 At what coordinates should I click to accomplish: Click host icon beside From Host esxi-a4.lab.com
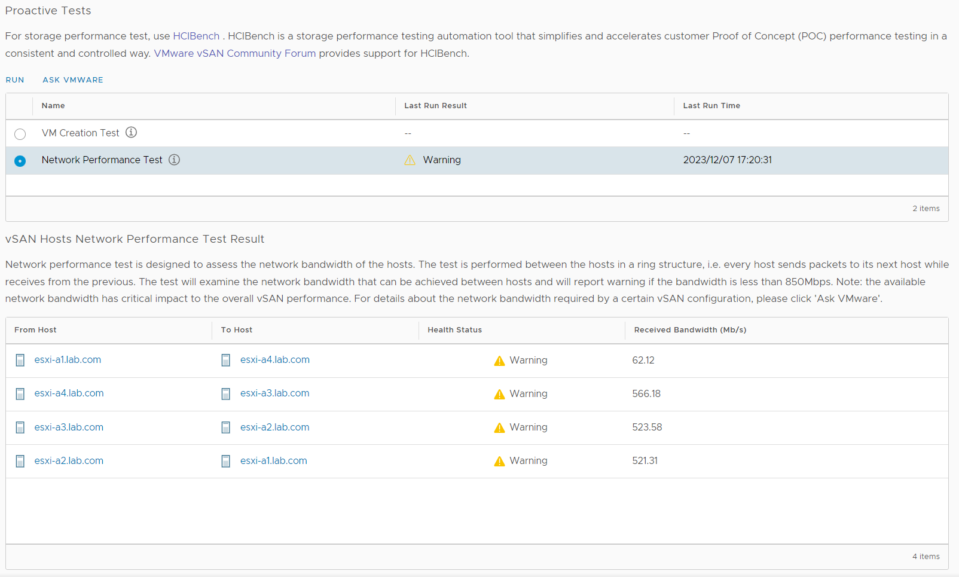click(x=20, y=393)
